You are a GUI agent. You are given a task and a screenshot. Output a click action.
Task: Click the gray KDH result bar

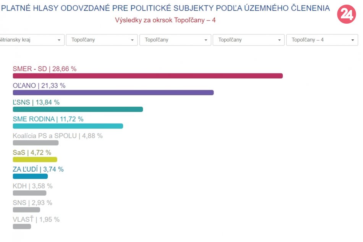click(29, 193)
